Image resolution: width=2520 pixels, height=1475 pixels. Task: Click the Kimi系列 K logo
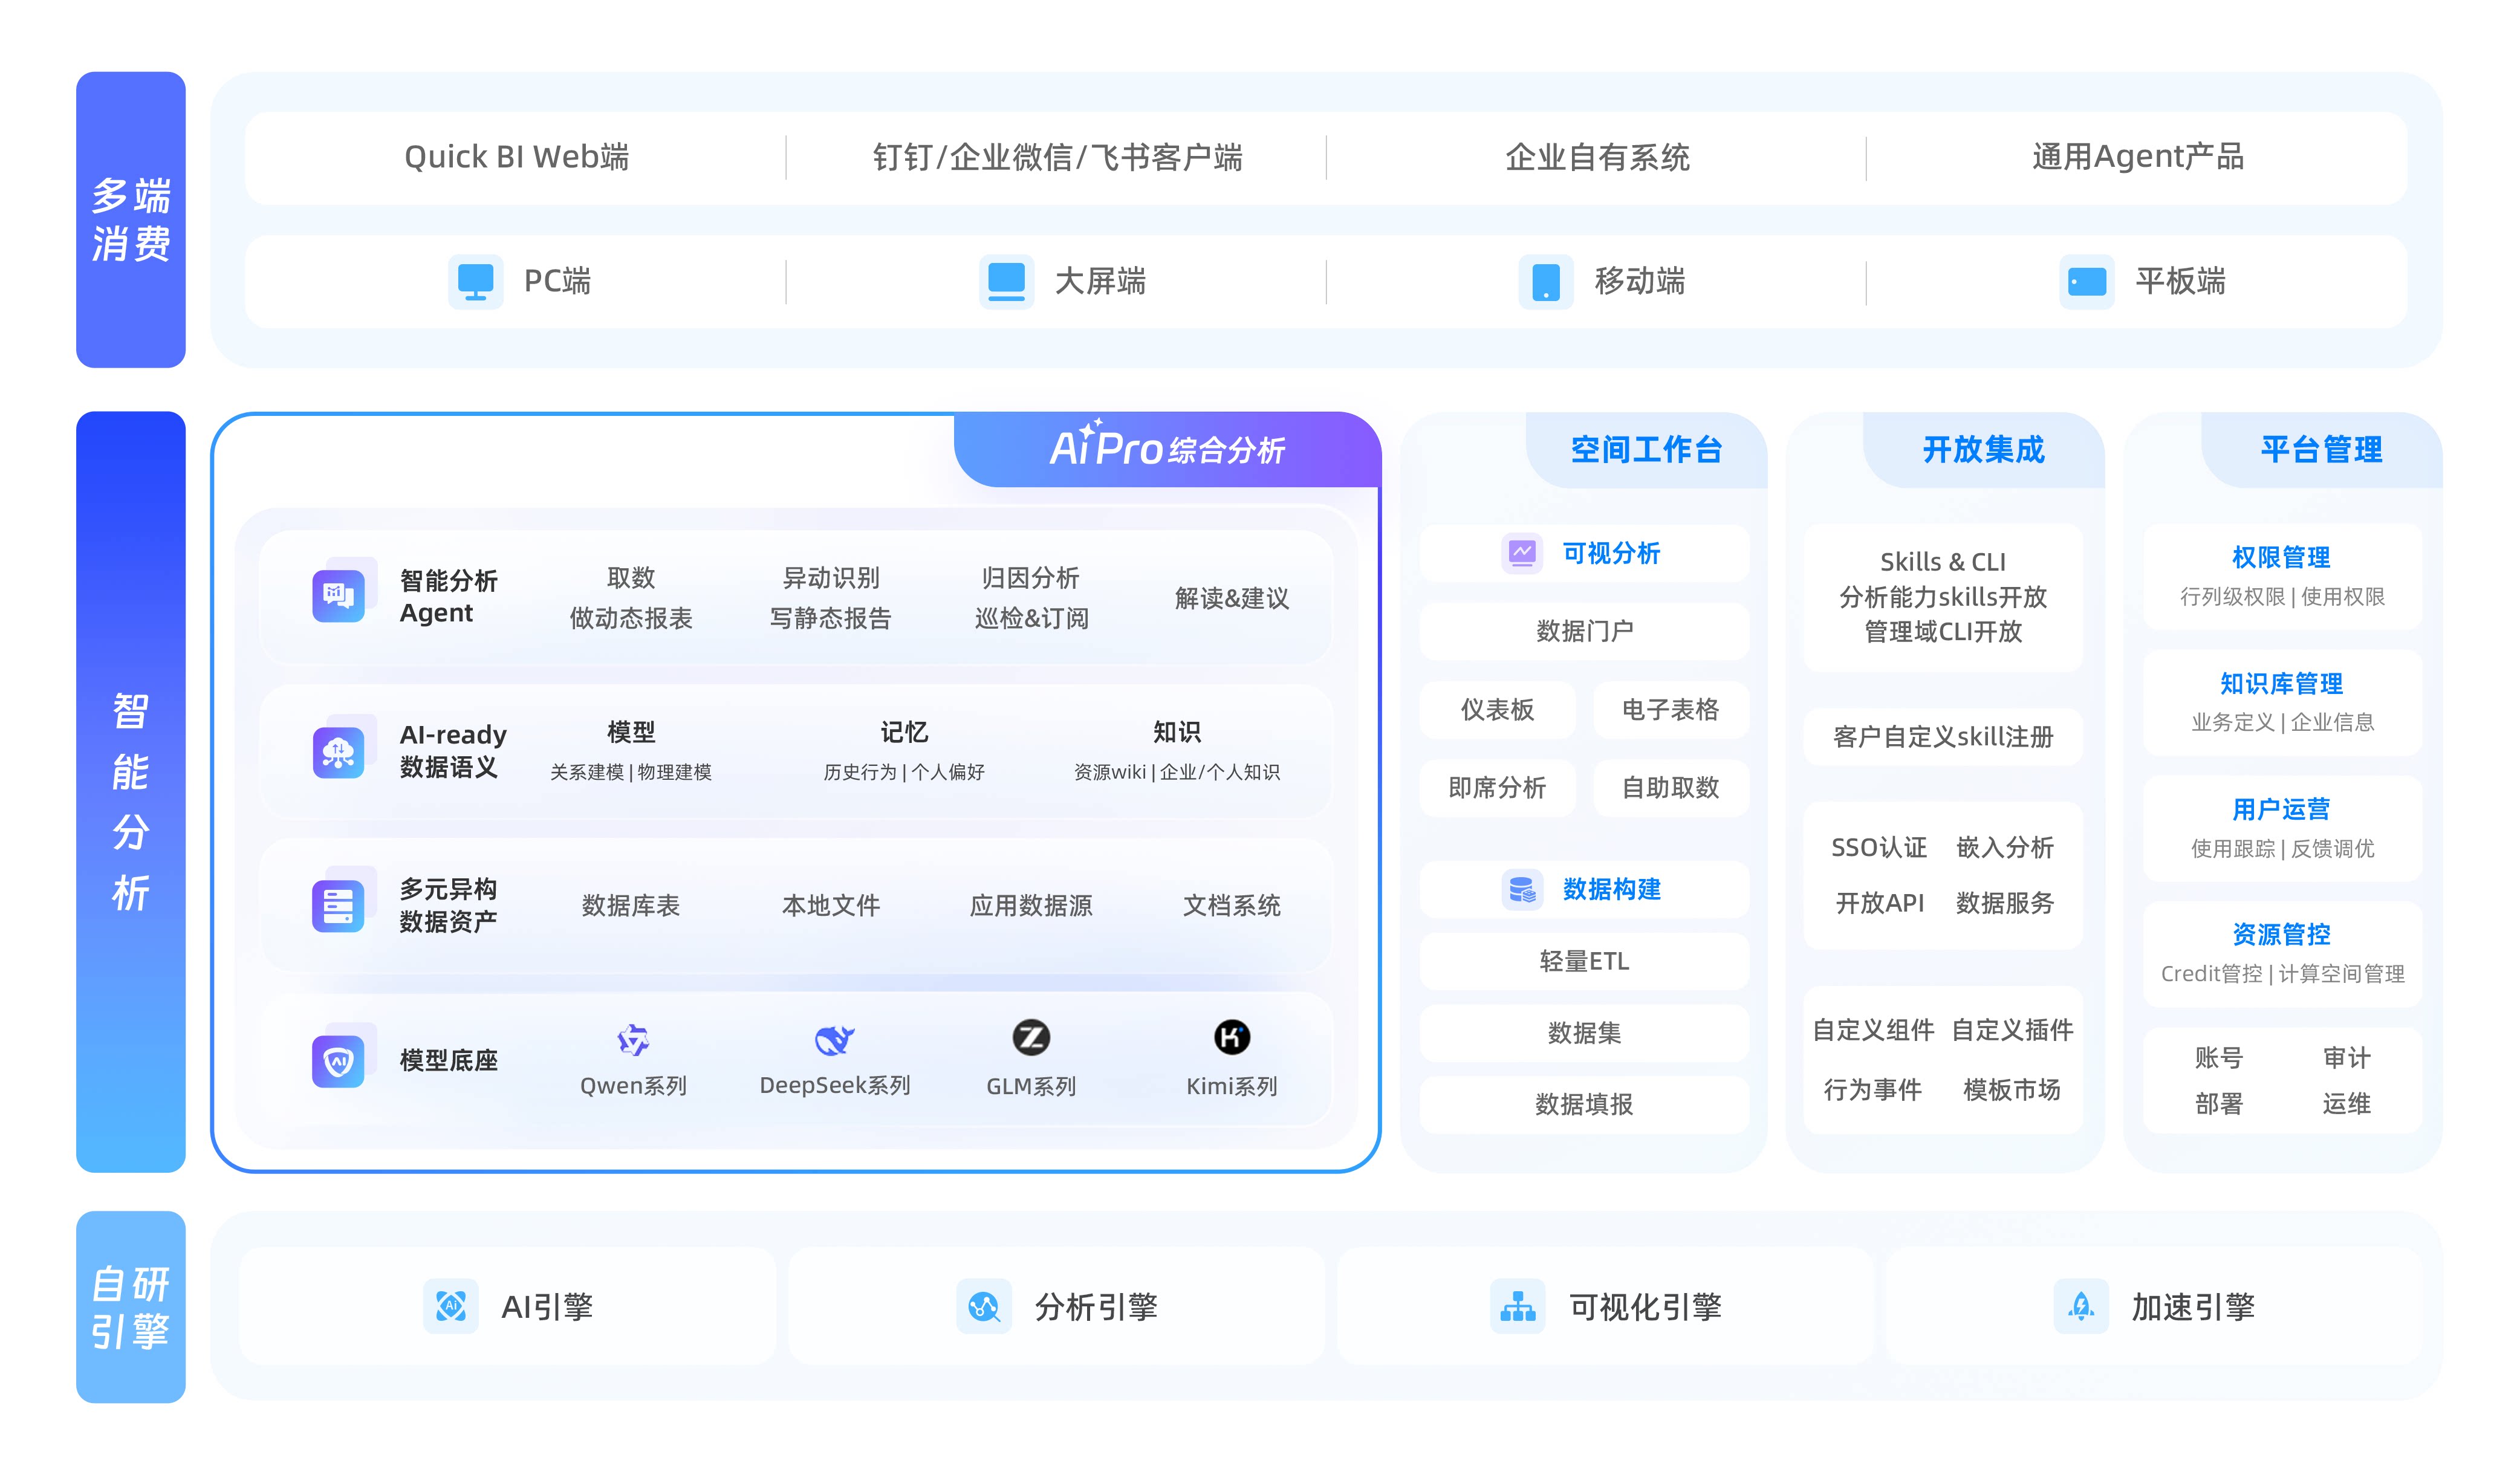click(1231, 1037)
